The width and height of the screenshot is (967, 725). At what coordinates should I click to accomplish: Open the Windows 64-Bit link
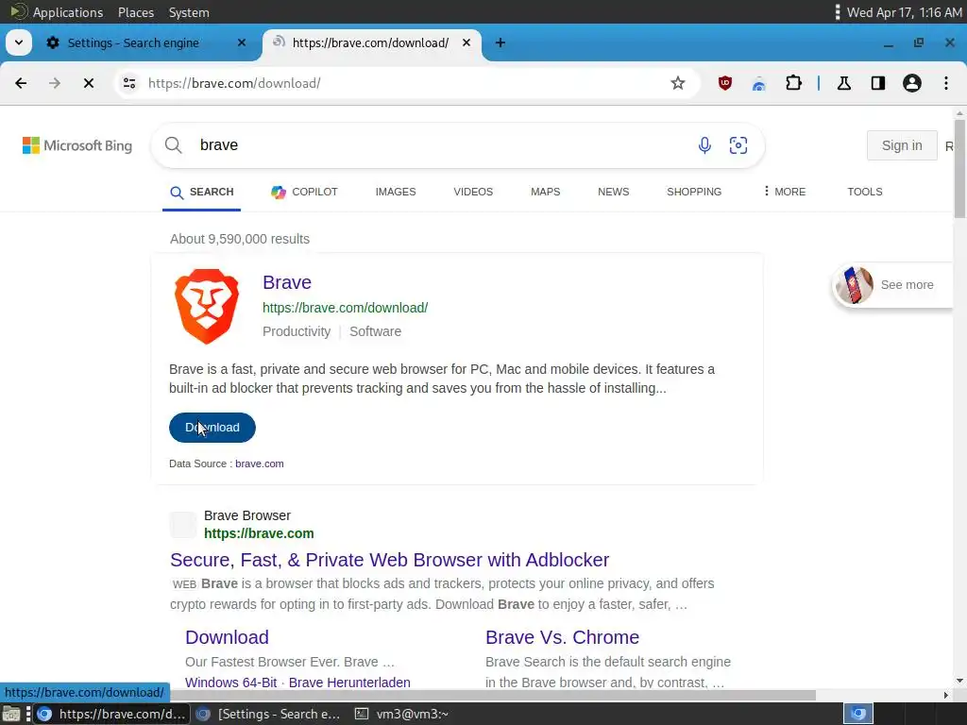click(x=230, y=683)
